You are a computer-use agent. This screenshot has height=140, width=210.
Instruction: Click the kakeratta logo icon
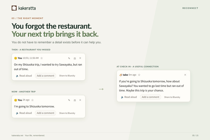click(x=14, y=8)
